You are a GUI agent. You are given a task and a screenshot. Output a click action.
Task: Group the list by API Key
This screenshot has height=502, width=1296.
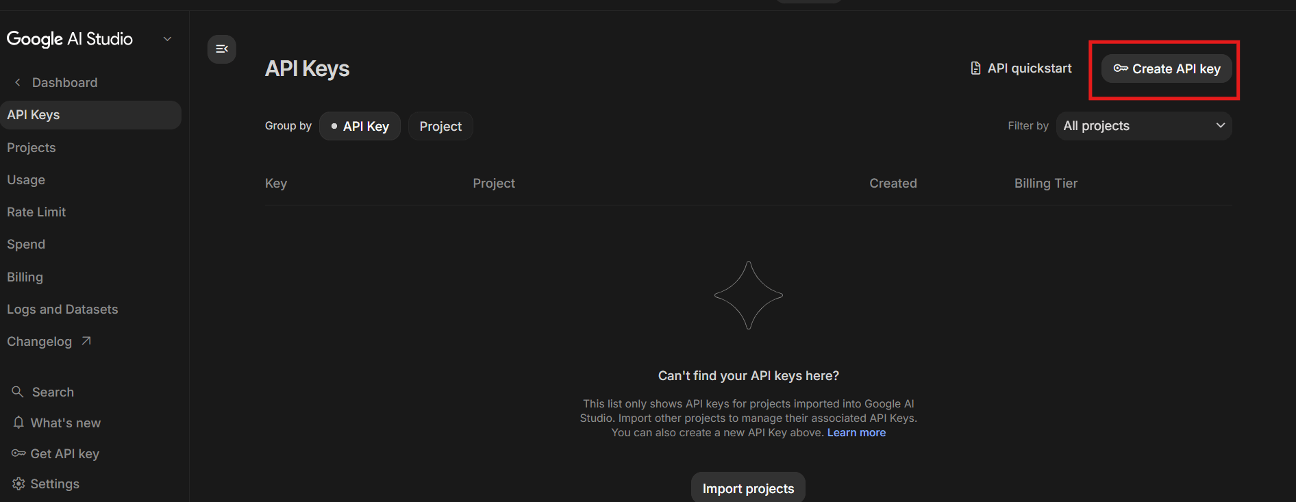[x=360, y=126]
